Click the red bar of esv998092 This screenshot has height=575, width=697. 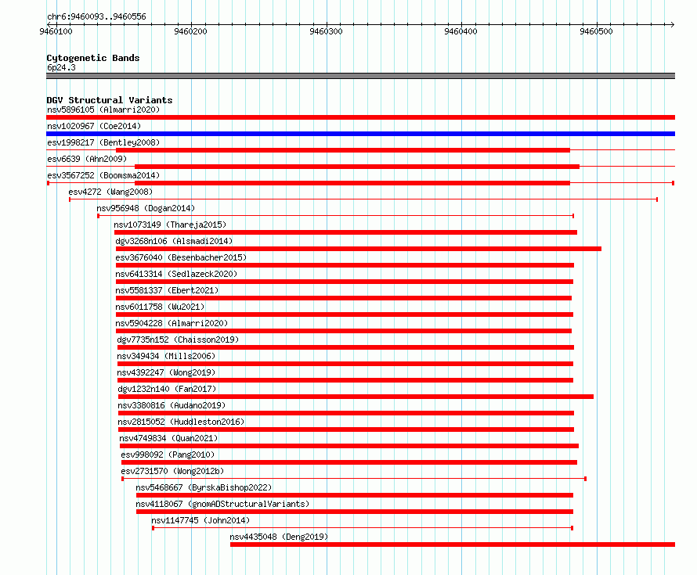349,462
